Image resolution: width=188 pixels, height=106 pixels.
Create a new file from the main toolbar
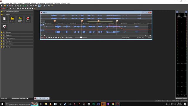point(2,6)
